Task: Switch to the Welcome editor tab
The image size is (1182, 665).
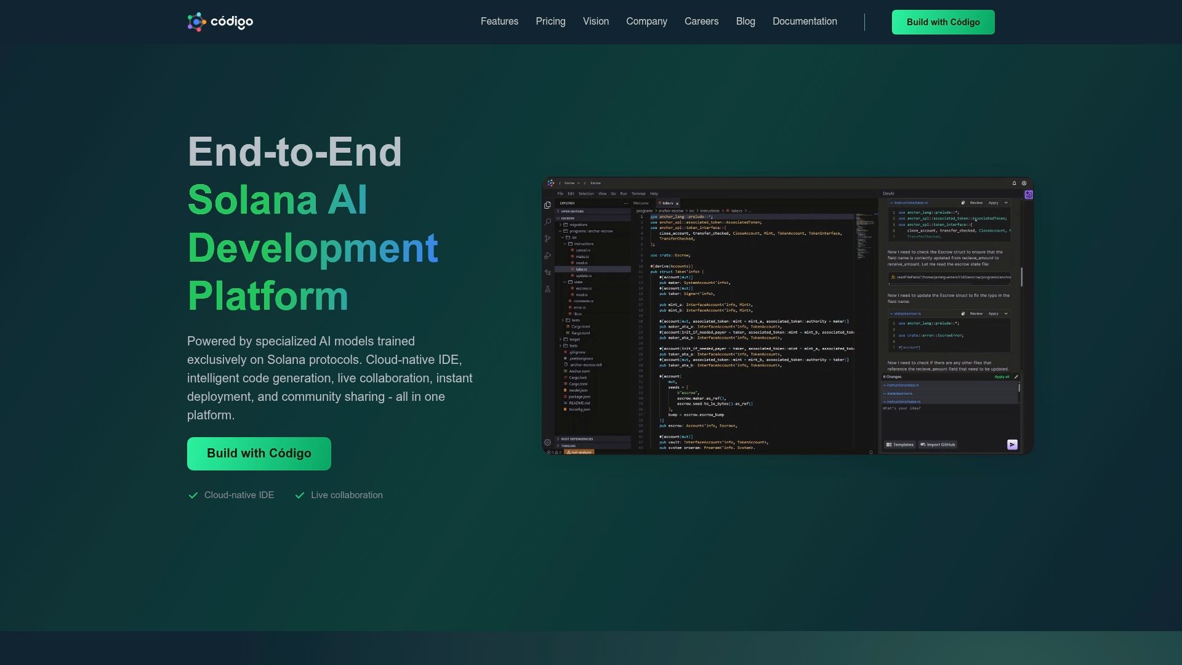Action: coord(641,203)
